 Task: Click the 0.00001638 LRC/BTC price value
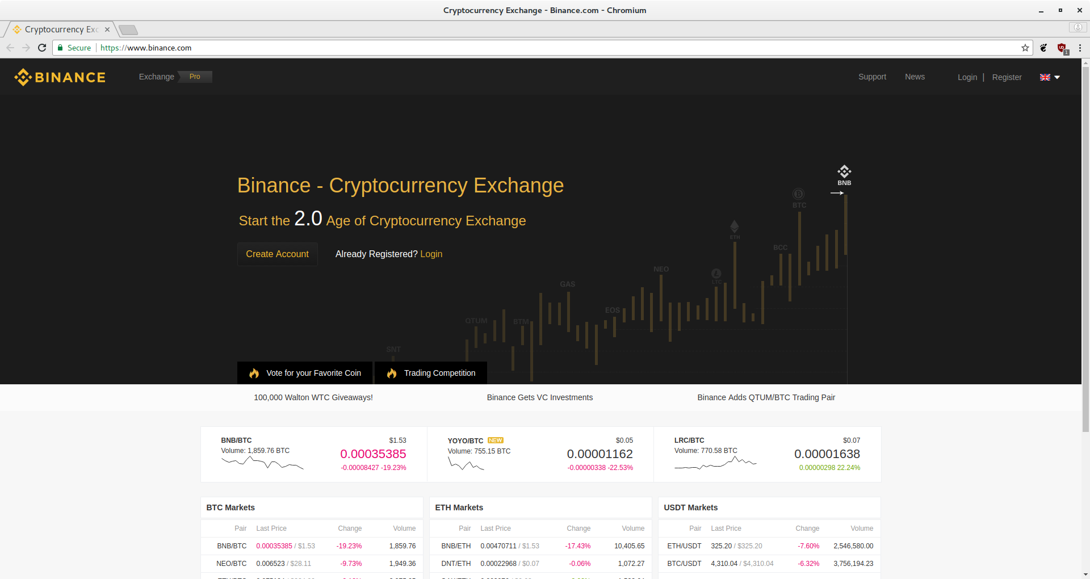point(827,454)
